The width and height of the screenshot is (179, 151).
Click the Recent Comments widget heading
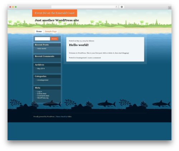point(44,56)
